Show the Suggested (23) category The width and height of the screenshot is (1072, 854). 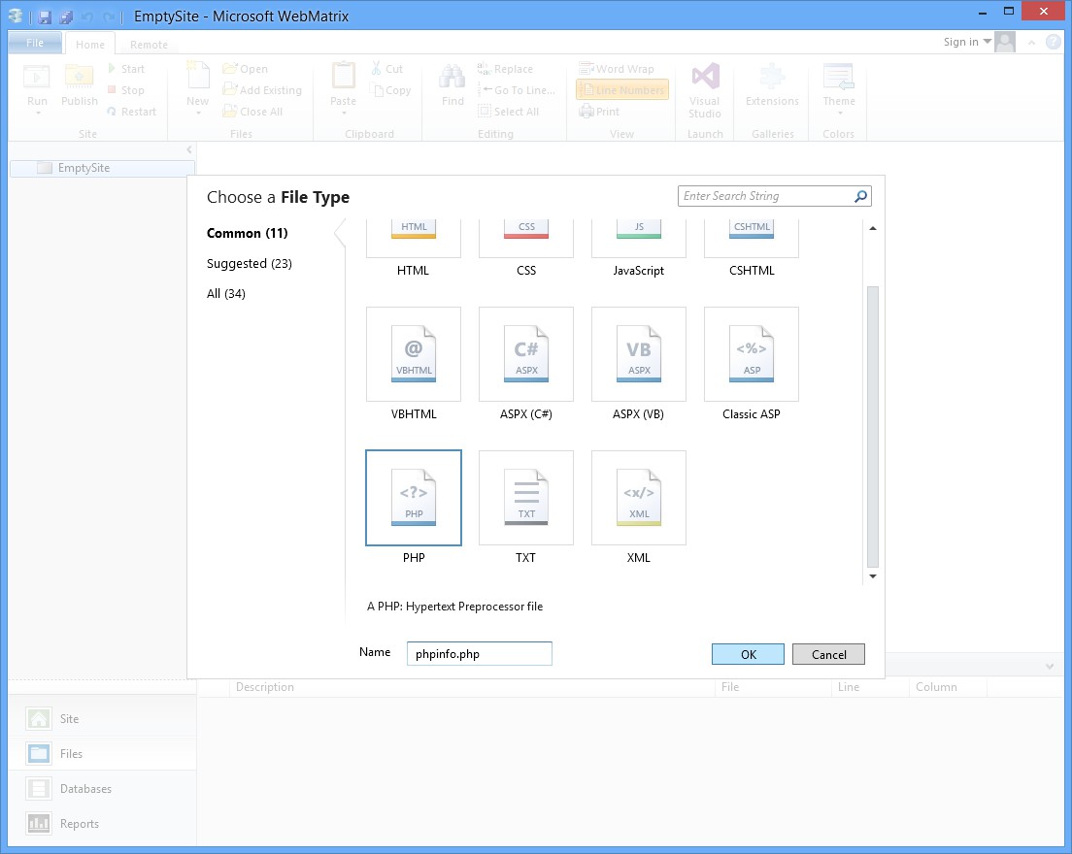(249, 264)
